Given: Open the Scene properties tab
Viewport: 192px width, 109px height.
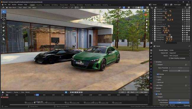Looking at the screenshot, I should click(151, 59).
